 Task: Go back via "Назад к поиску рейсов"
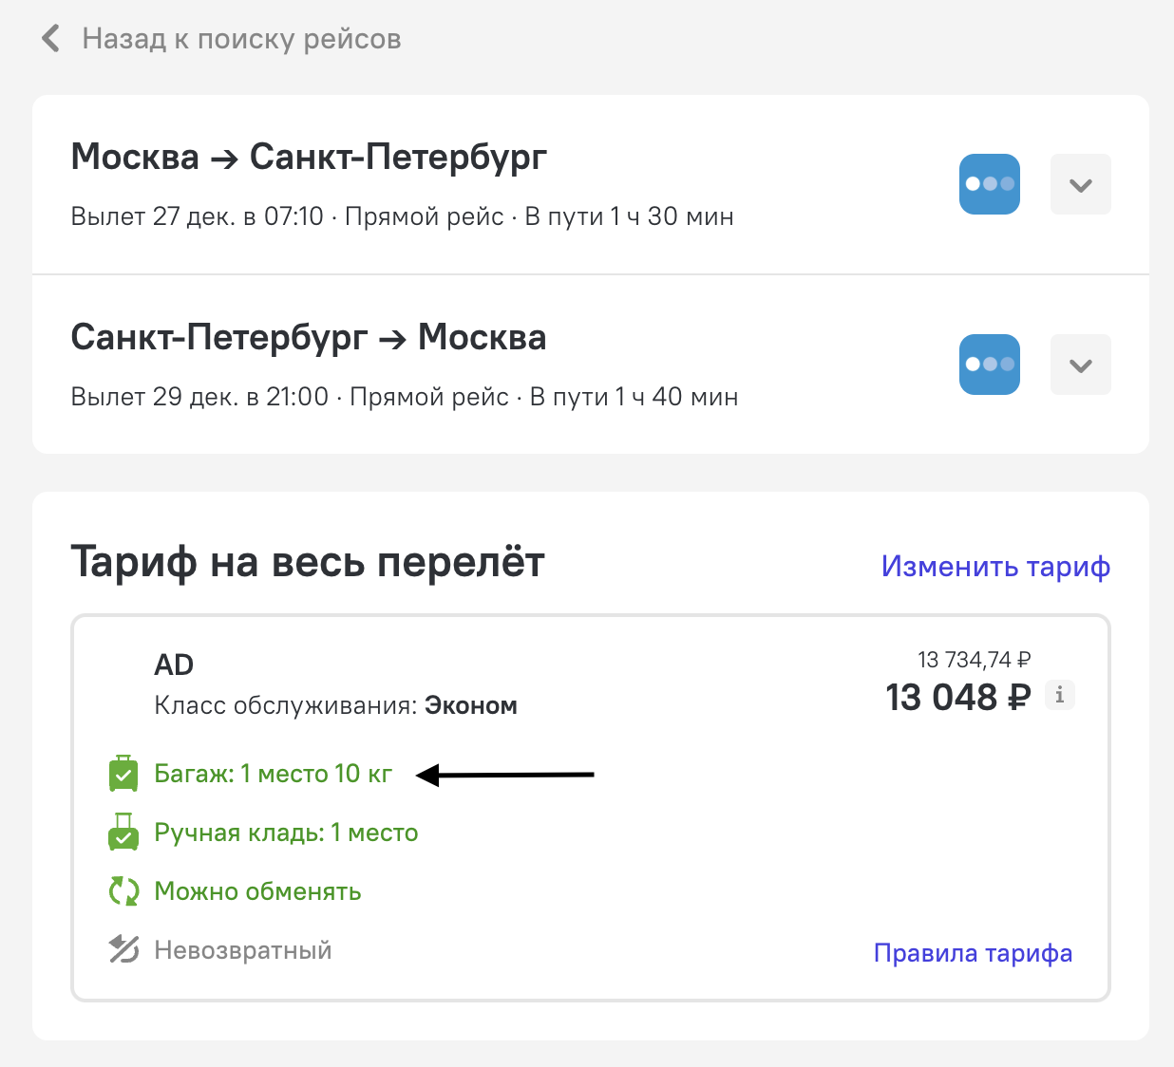pyautogui.click(x=241, y=39)
